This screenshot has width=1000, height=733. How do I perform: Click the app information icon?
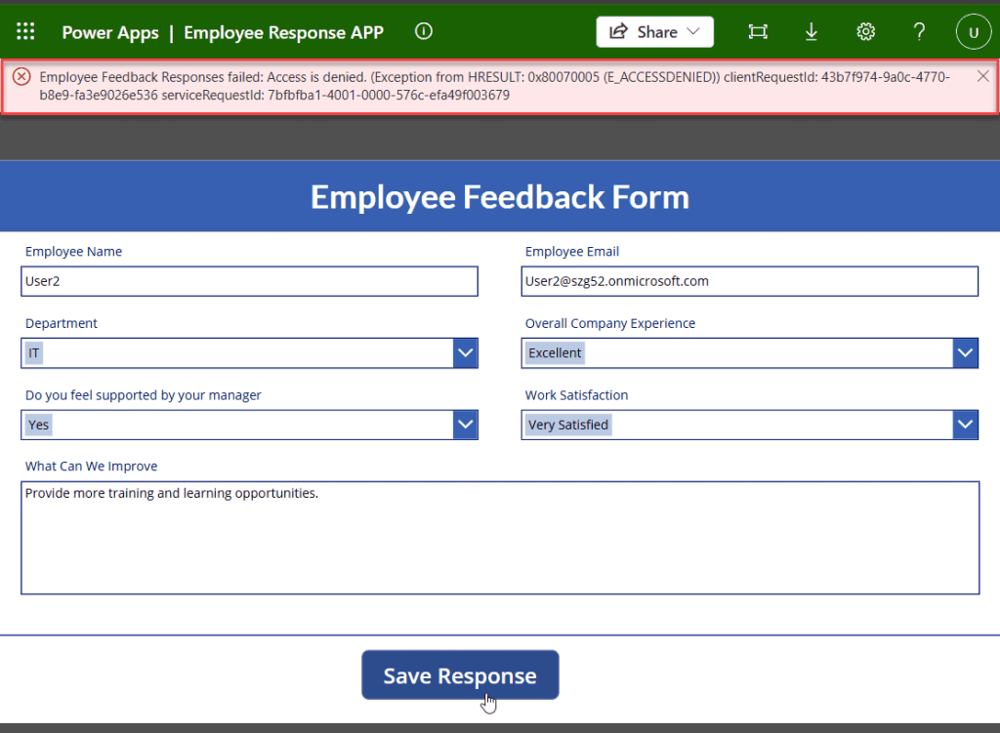423,30
